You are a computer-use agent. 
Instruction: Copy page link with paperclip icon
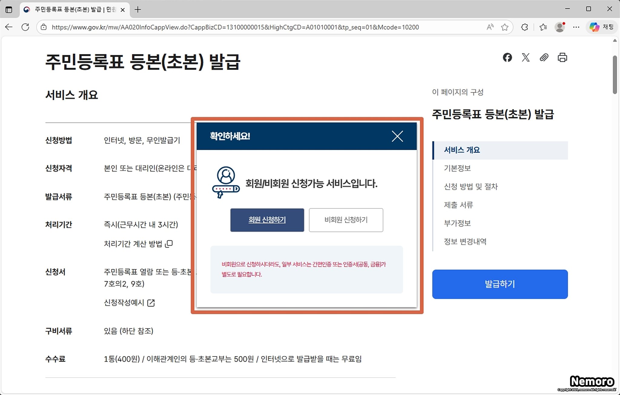coord(544,57)
